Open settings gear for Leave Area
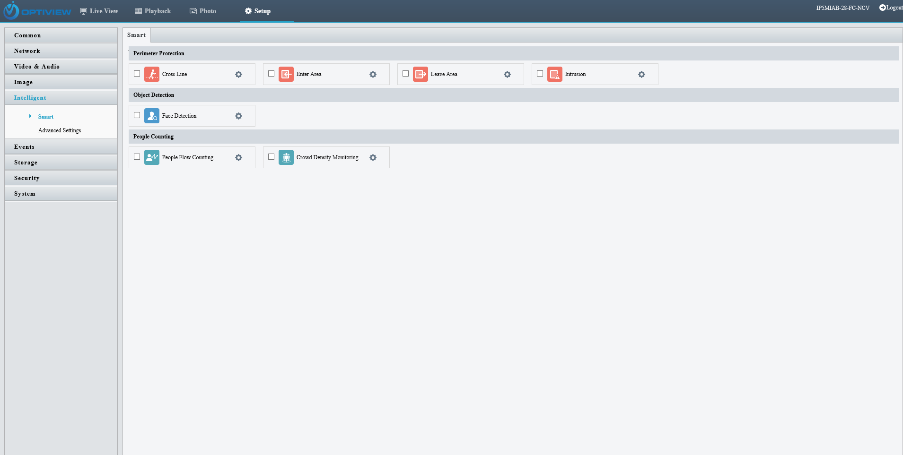This screenshot has height=455, width=903. (x=507, y=75)
